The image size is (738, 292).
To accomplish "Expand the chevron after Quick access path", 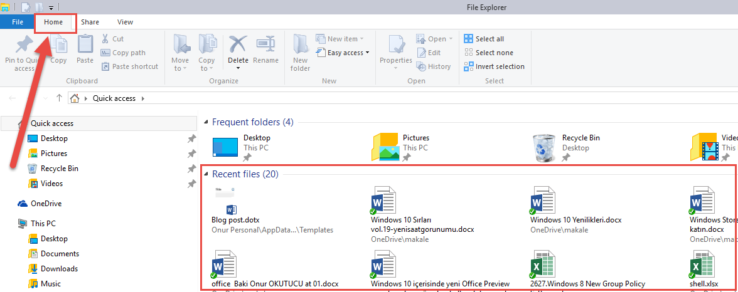I will pos(143,99).
